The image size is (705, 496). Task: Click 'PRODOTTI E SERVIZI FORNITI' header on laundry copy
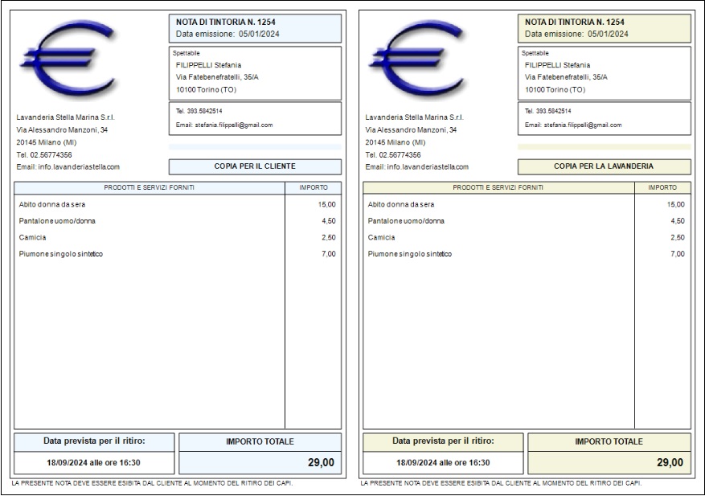point(498,187)
